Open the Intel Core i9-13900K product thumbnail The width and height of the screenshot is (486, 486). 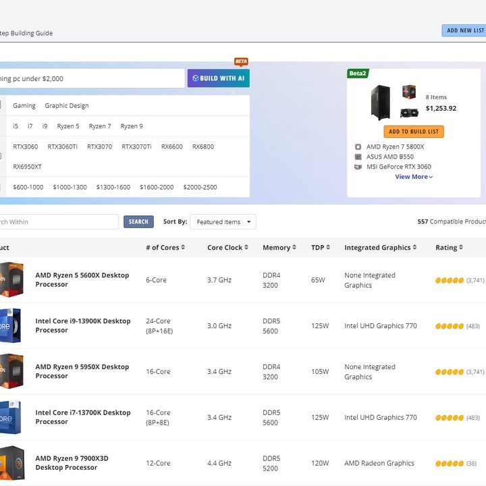tap(11, 325)
